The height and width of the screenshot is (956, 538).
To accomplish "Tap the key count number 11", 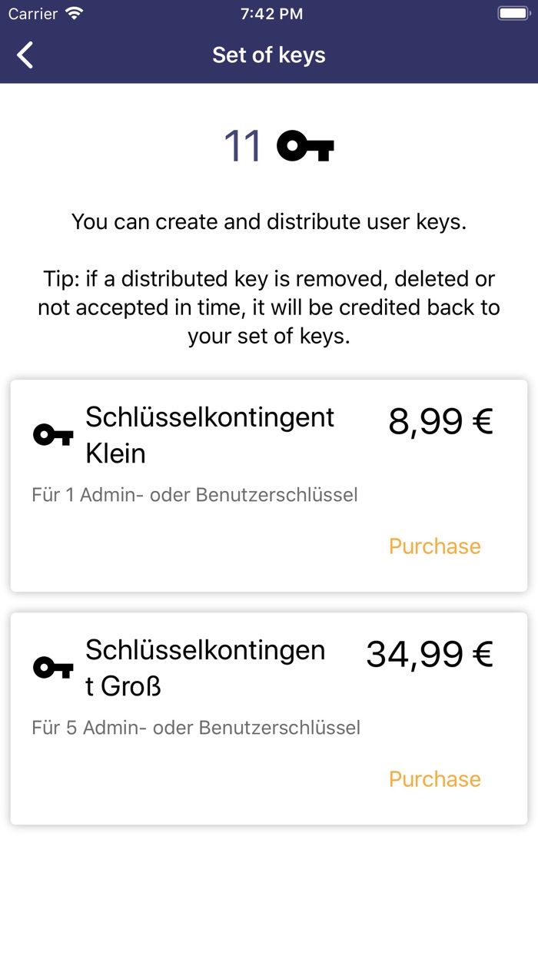I will pos(242,146).
